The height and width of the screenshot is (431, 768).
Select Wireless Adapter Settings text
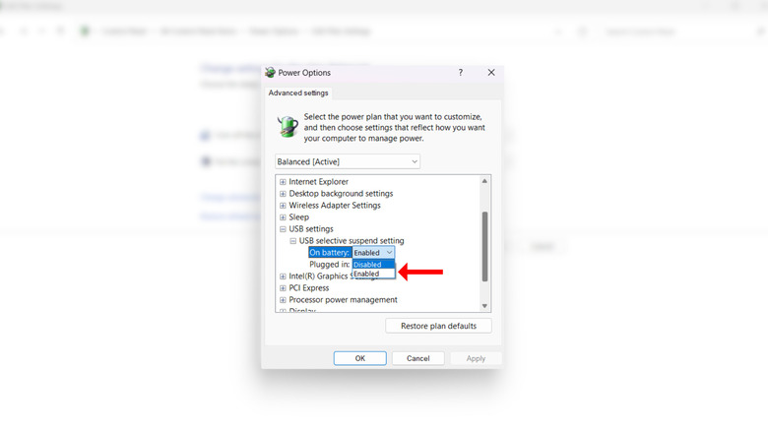(335, 206)
